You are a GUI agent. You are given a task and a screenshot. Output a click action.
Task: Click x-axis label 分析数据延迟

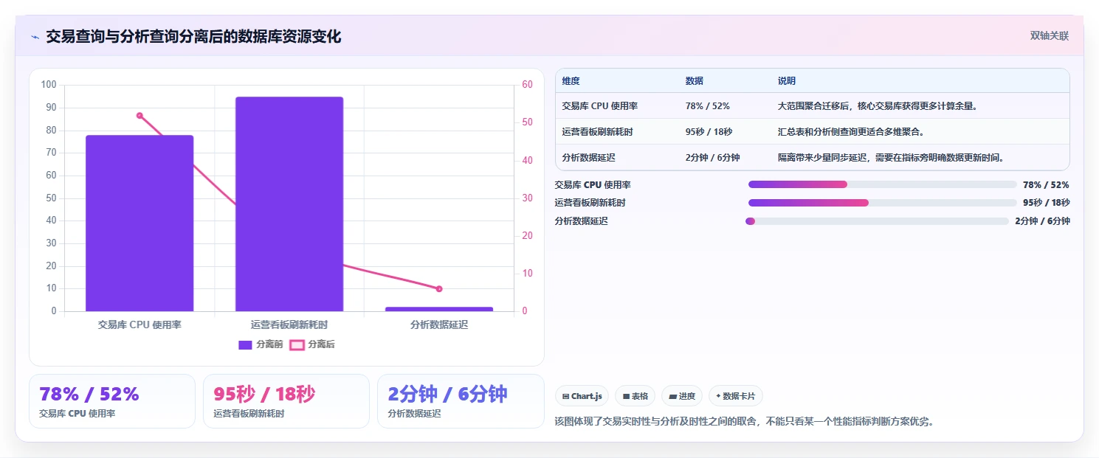[x=439, y=325]
